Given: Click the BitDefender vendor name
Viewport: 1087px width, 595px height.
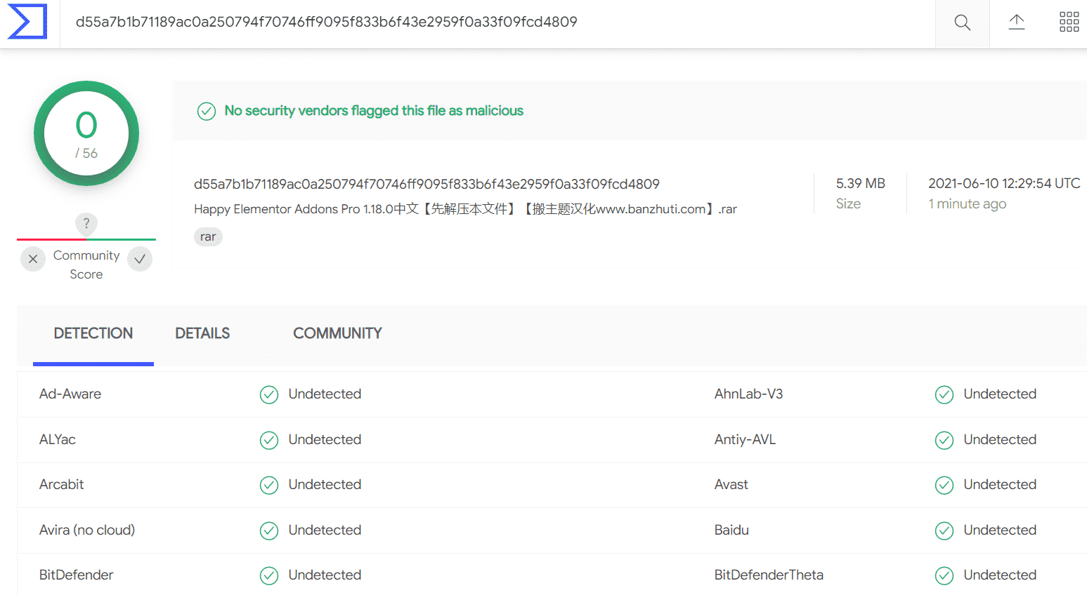Looking at the screenshot, I should 77,575.
